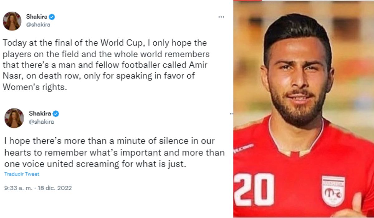Viewport: 374px width, 218px height.
Task: Click the @shakira handle on the second tweet
Action: [x=42, y=122]
